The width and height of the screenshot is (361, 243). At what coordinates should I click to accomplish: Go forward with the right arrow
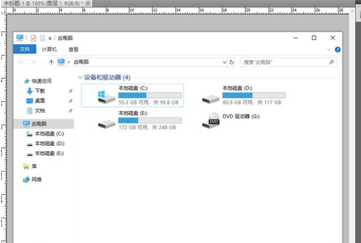tap(33, 62)
